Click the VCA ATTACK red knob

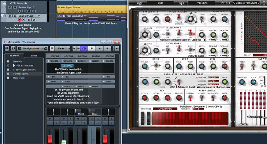145,98
